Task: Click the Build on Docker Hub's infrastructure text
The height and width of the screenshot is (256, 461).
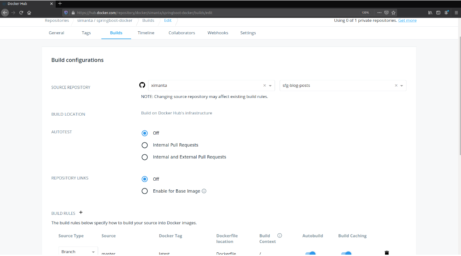Action: click(176, 113)
